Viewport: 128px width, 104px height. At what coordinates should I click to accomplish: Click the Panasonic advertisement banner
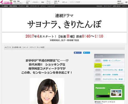(109, 92)
